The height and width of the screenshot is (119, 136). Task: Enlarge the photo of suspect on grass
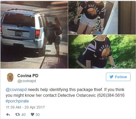(102, 52)
